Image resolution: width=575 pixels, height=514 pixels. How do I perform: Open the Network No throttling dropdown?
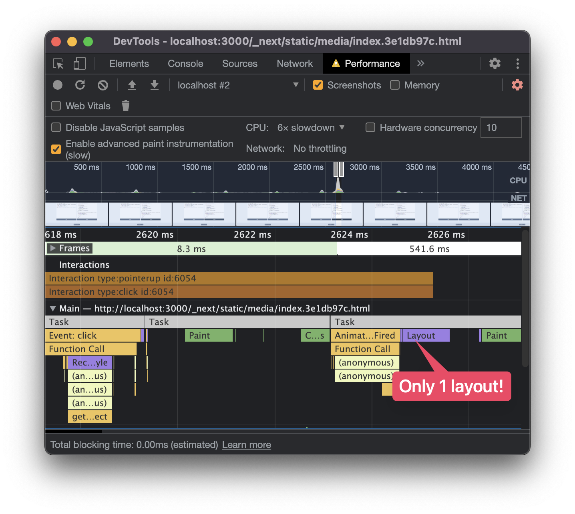point(320,149)
